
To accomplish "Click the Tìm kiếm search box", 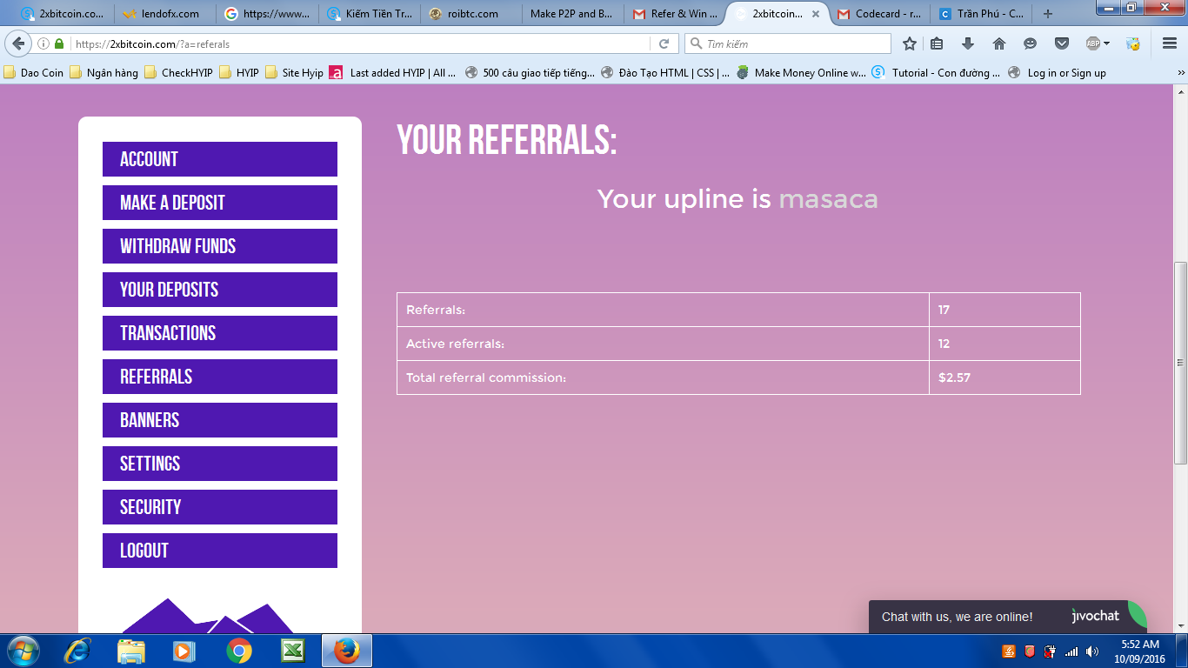I will 788,43.
